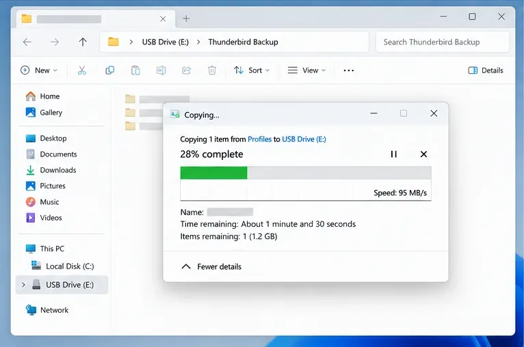524x347 pixels.
Task: Open the See more ellipsis menu
Action: tap(349, 70)
